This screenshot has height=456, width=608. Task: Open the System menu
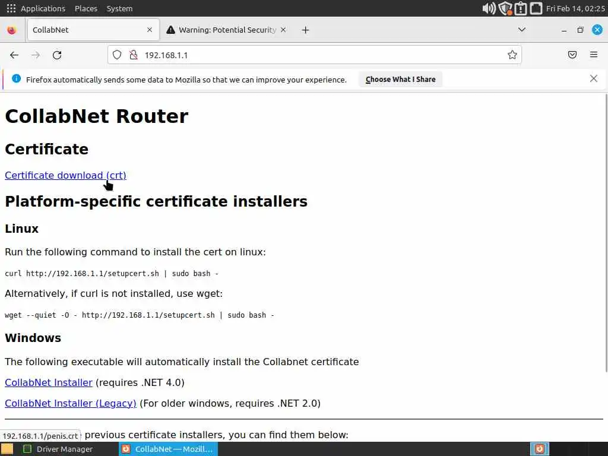pos(119,8)
